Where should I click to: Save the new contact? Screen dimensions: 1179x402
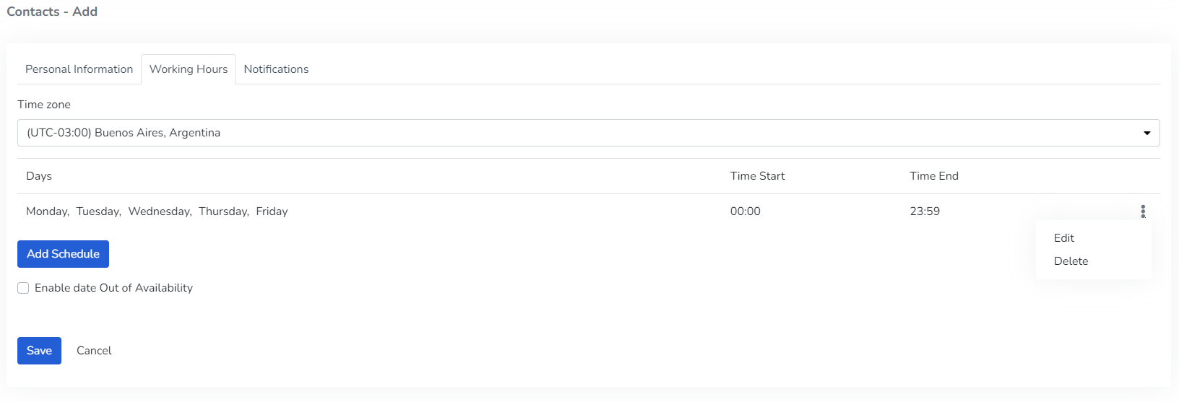39,351
